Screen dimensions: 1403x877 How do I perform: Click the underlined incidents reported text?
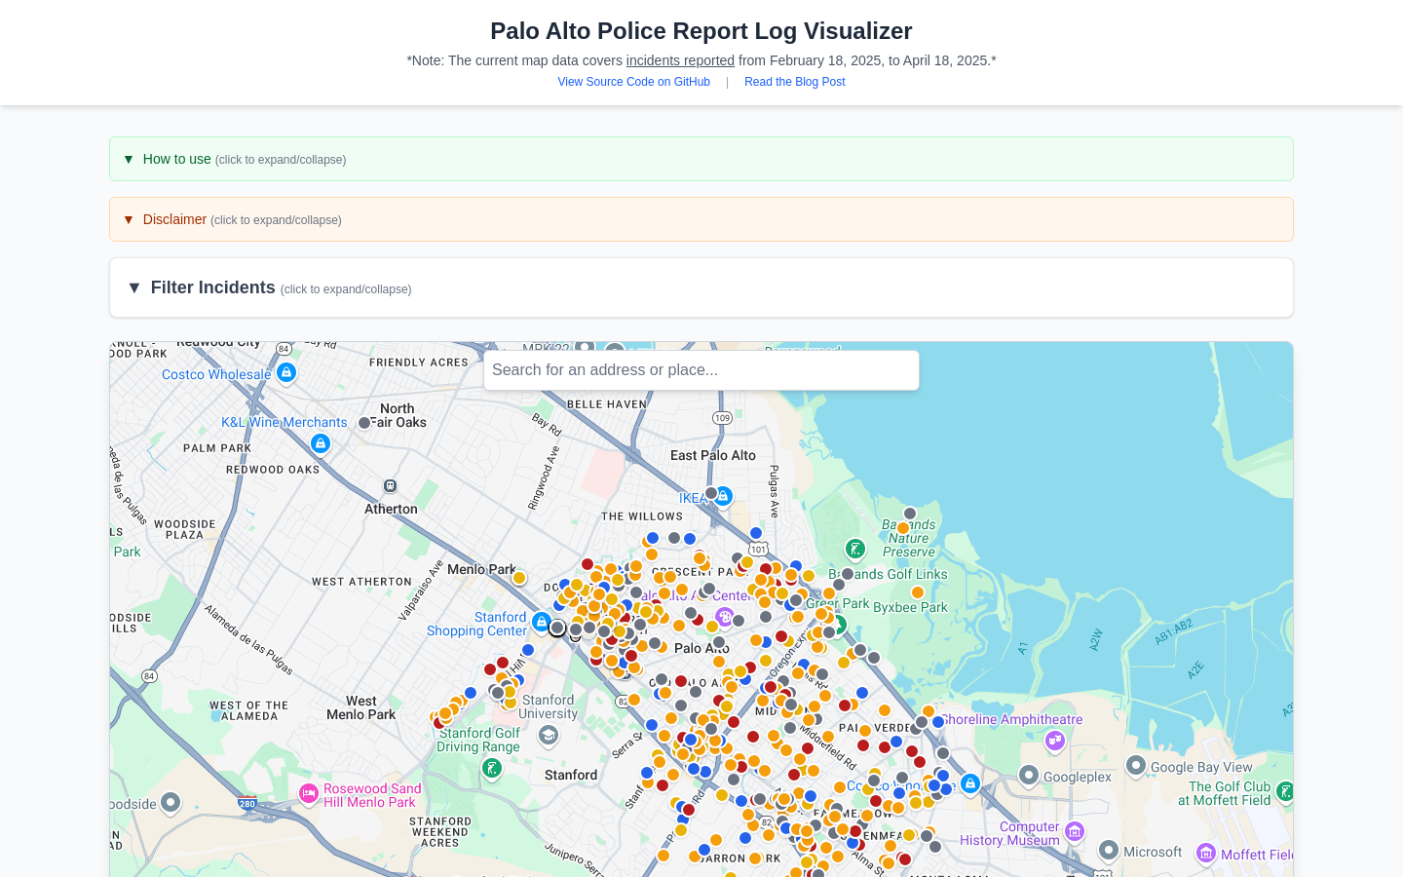(x=680, y=60)
